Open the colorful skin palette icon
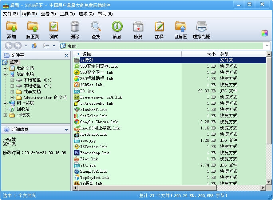The height and width of the screenshot is (200, 273). 265,33
